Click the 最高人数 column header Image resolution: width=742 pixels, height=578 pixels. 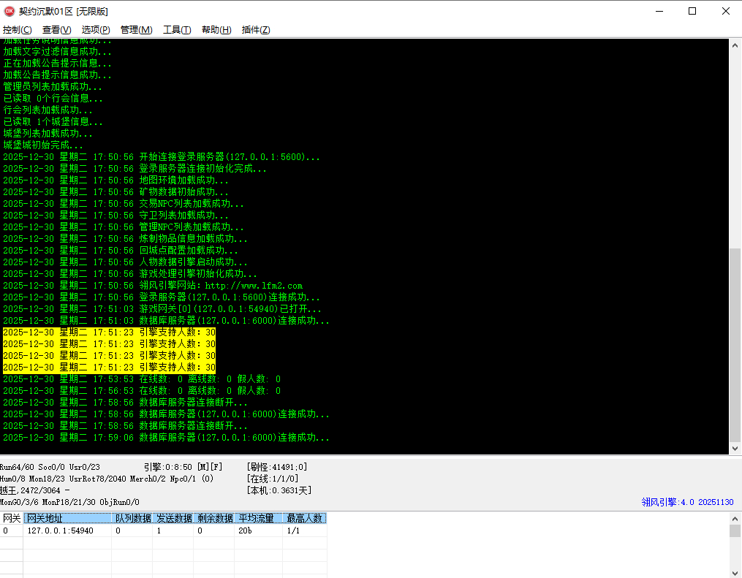tap(304, 518)
